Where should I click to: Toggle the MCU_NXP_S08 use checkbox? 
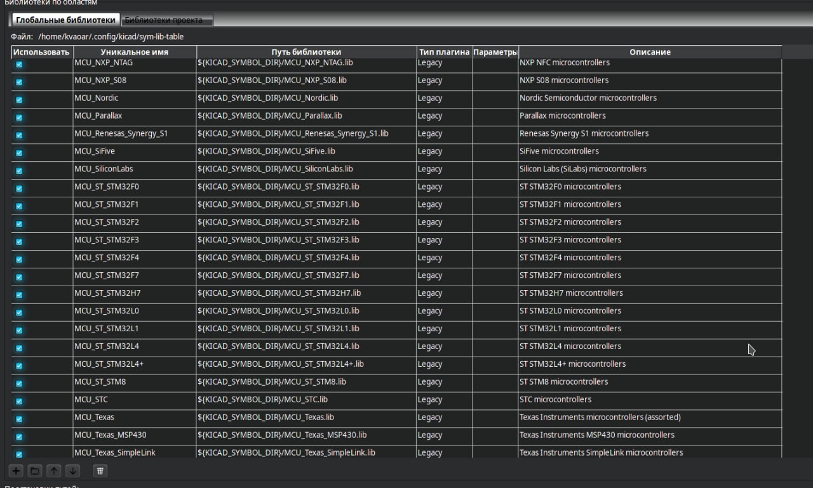(19, 82)
